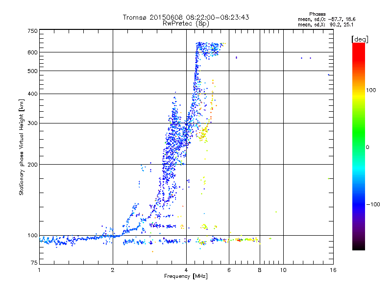Click the y-axis '200' tick label
392x294 pixels.
coord(32,165)
